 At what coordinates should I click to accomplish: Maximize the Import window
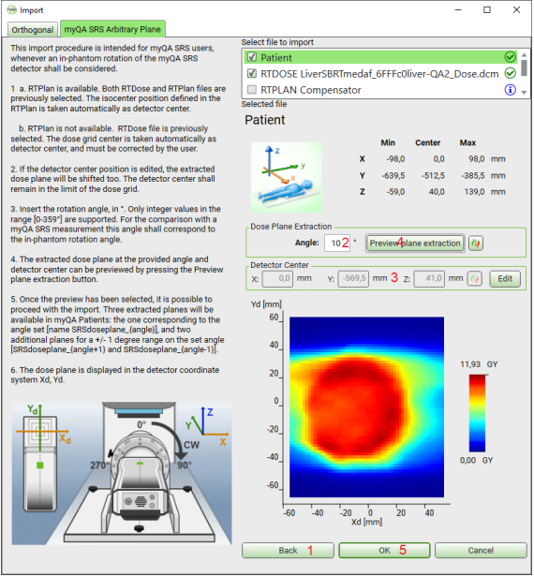tap(487, 10)
